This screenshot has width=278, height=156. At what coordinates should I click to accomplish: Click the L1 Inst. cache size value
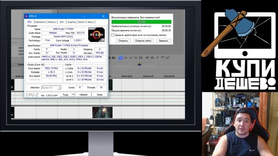[x=84, y=72]
